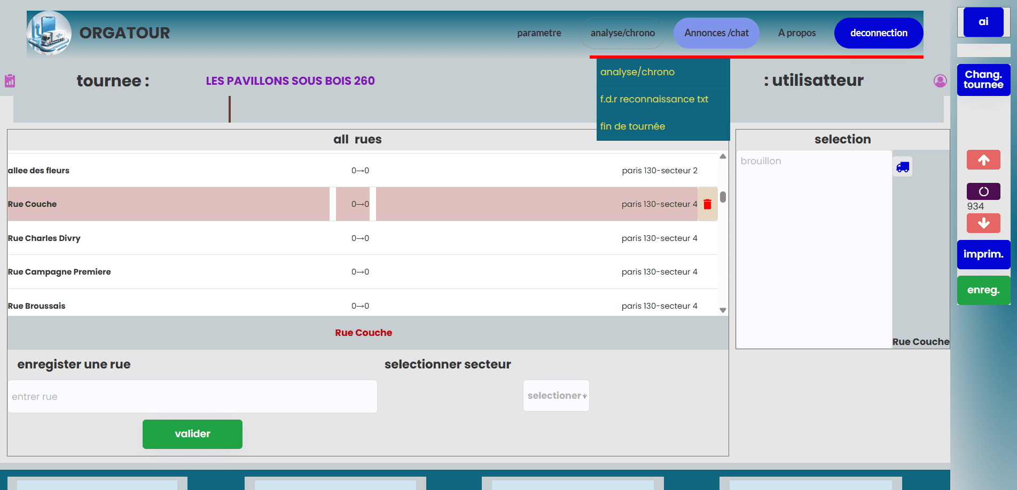The image size is (1017, 490).
Task: Click the blue delivery truck icon
Action: pyautogui.click(x=902, y=167)
